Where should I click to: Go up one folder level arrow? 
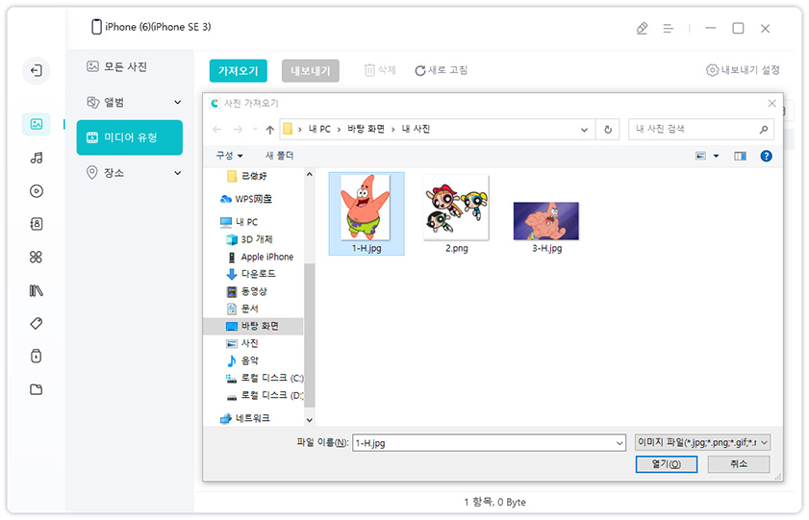270,130
